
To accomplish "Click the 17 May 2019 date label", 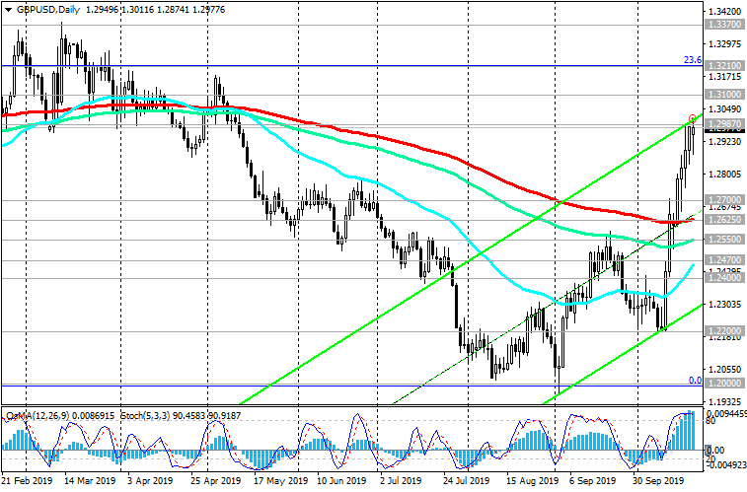I will pos(280,480).
